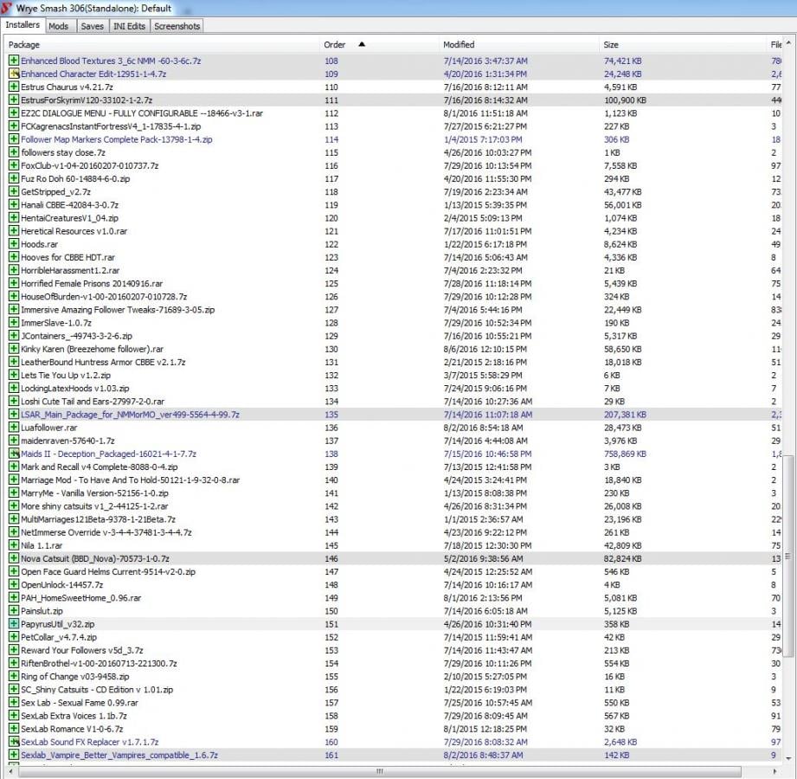Click the icon beside Hanali CBBE package

14,205
